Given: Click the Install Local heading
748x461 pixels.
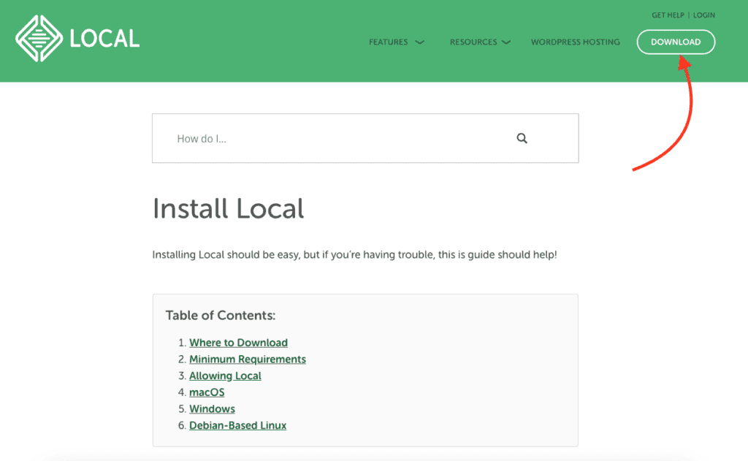Looking at the screenshot, I should [x=228, y=209].
